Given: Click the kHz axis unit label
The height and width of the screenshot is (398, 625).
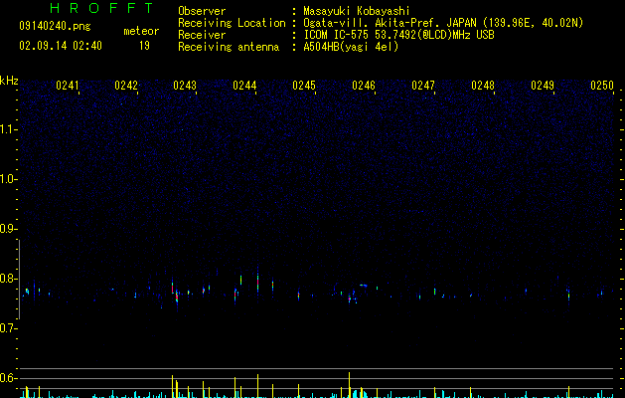Looking at the screenshot, I should coord(9,81).
